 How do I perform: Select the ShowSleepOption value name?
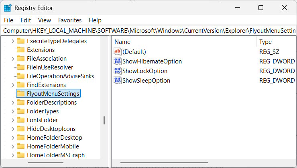(146, 81)
